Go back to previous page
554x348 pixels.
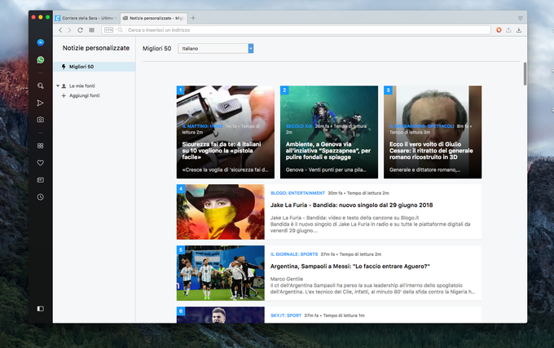pyautogui.click(x=60, y=30)
